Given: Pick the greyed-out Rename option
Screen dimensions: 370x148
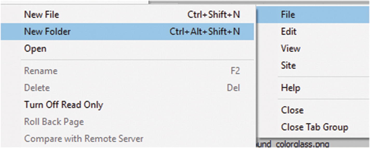Looking at the screenshot, I should point(41,71).
